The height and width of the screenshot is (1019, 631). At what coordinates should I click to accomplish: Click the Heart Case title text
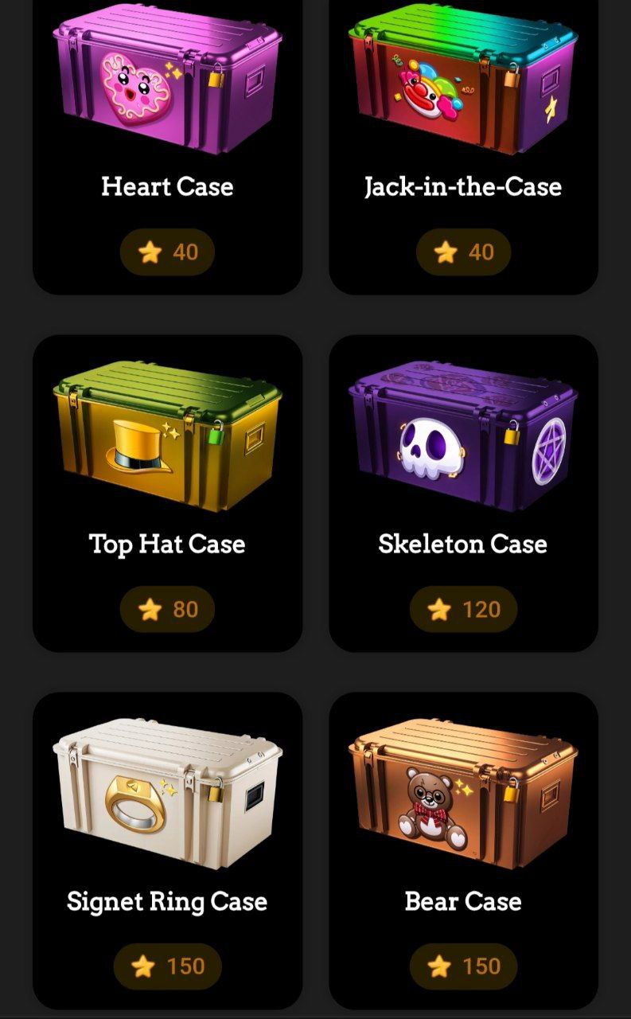[x=167, y=187]
